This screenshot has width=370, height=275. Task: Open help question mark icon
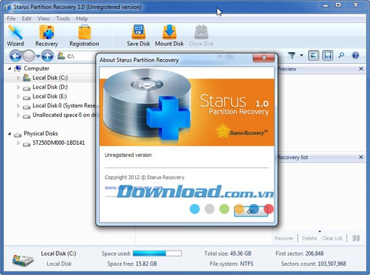355,56
